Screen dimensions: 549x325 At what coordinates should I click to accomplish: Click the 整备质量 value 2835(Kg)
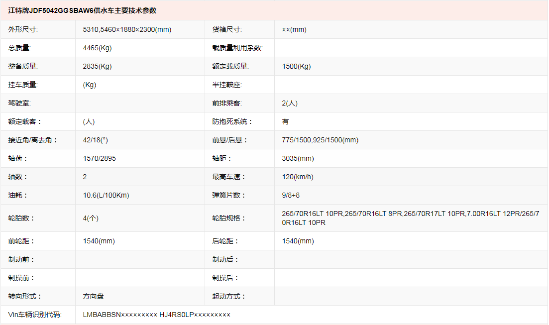[97, 66]
